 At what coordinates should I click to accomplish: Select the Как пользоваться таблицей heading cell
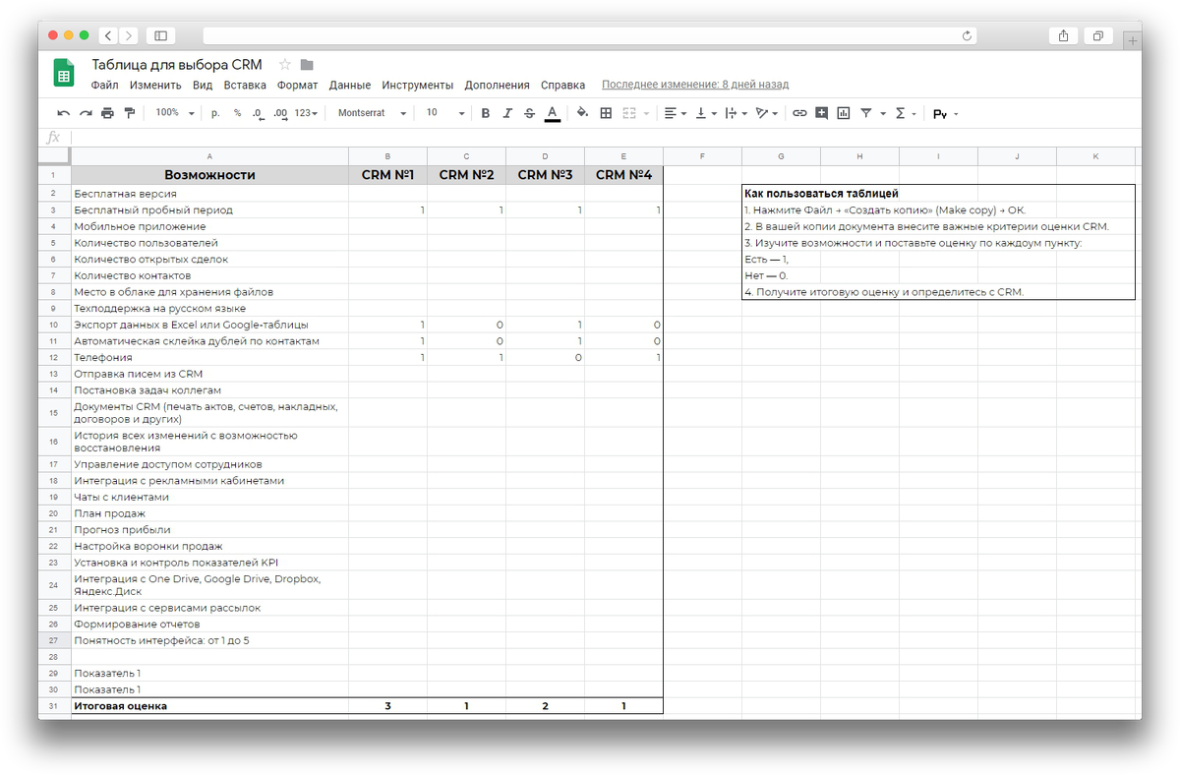pyautogui.click(x=821, y=194)
